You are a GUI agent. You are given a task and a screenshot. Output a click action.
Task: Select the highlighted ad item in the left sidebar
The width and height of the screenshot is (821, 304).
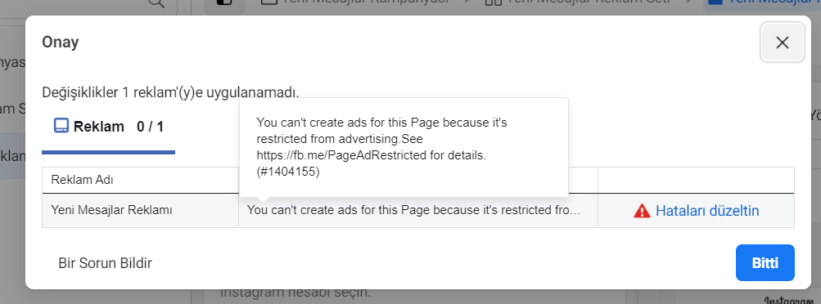pos(12,155)
